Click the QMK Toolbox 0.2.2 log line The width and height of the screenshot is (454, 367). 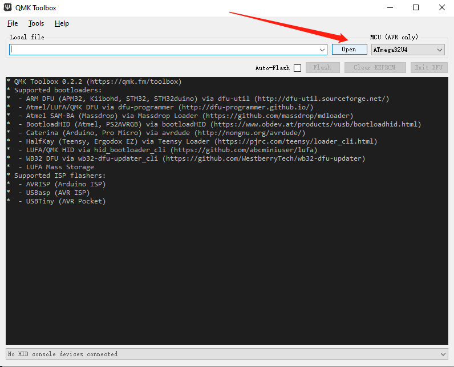point(94,81)
